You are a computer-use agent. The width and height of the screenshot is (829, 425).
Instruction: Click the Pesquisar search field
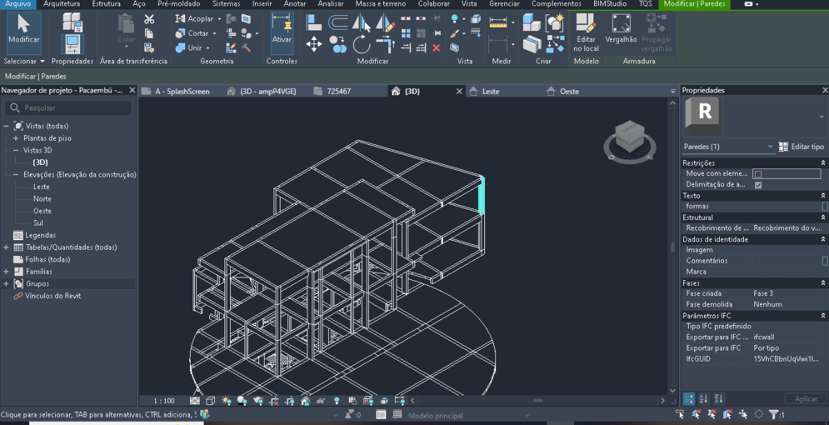pos(69,108)
